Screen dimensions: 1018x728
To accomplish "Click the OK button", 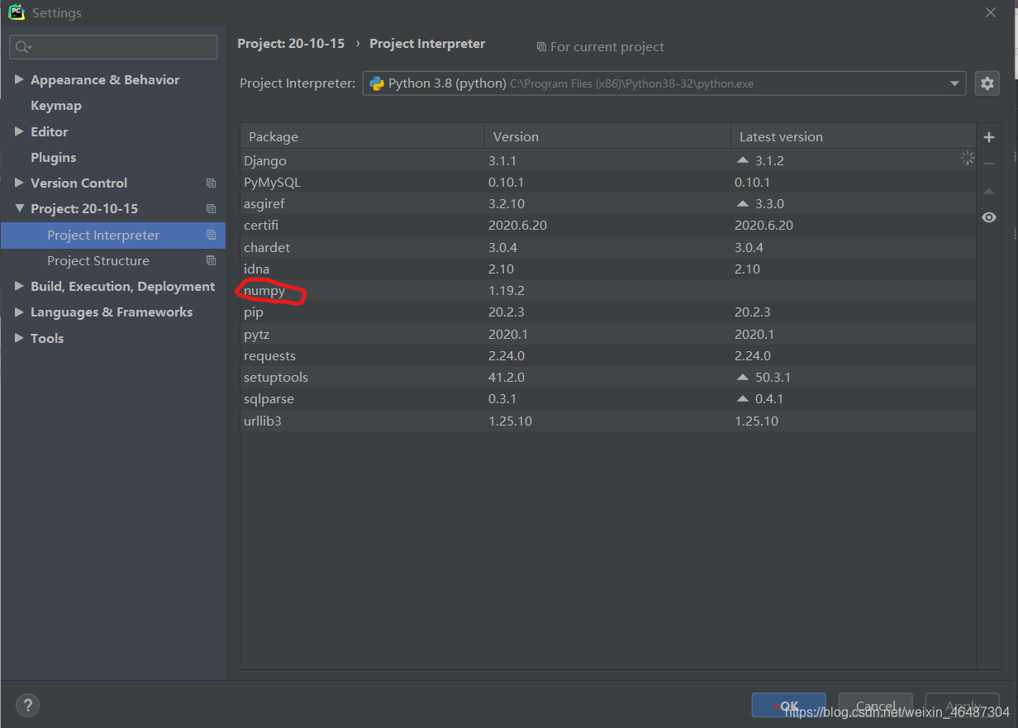I will (788, 706).
